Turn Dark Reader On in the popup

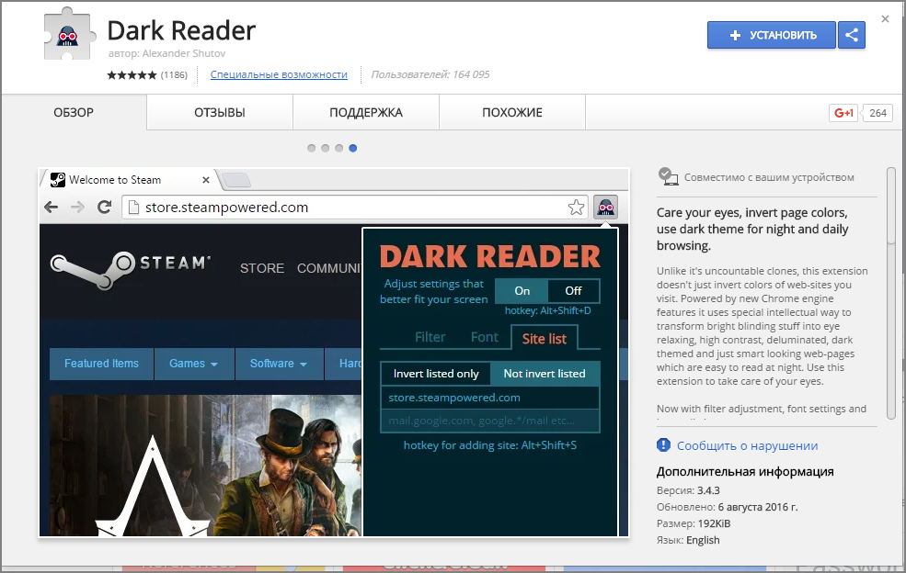(x=522, y=290)
